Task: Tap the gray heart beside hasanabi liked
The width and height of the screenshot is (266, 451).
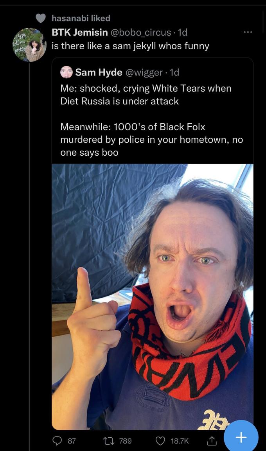Action: tap(41, 18)
